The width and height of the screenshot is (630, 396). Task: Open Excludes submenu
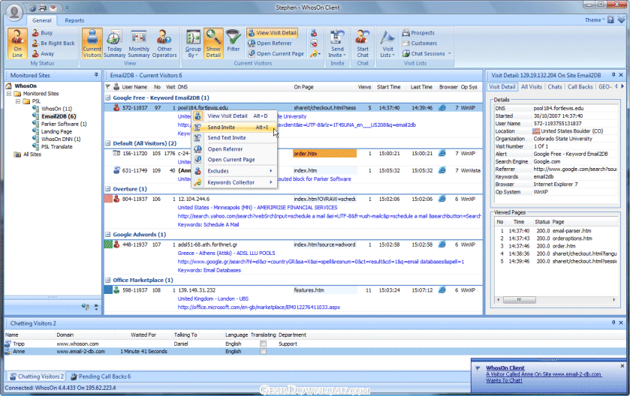[234, 171]
